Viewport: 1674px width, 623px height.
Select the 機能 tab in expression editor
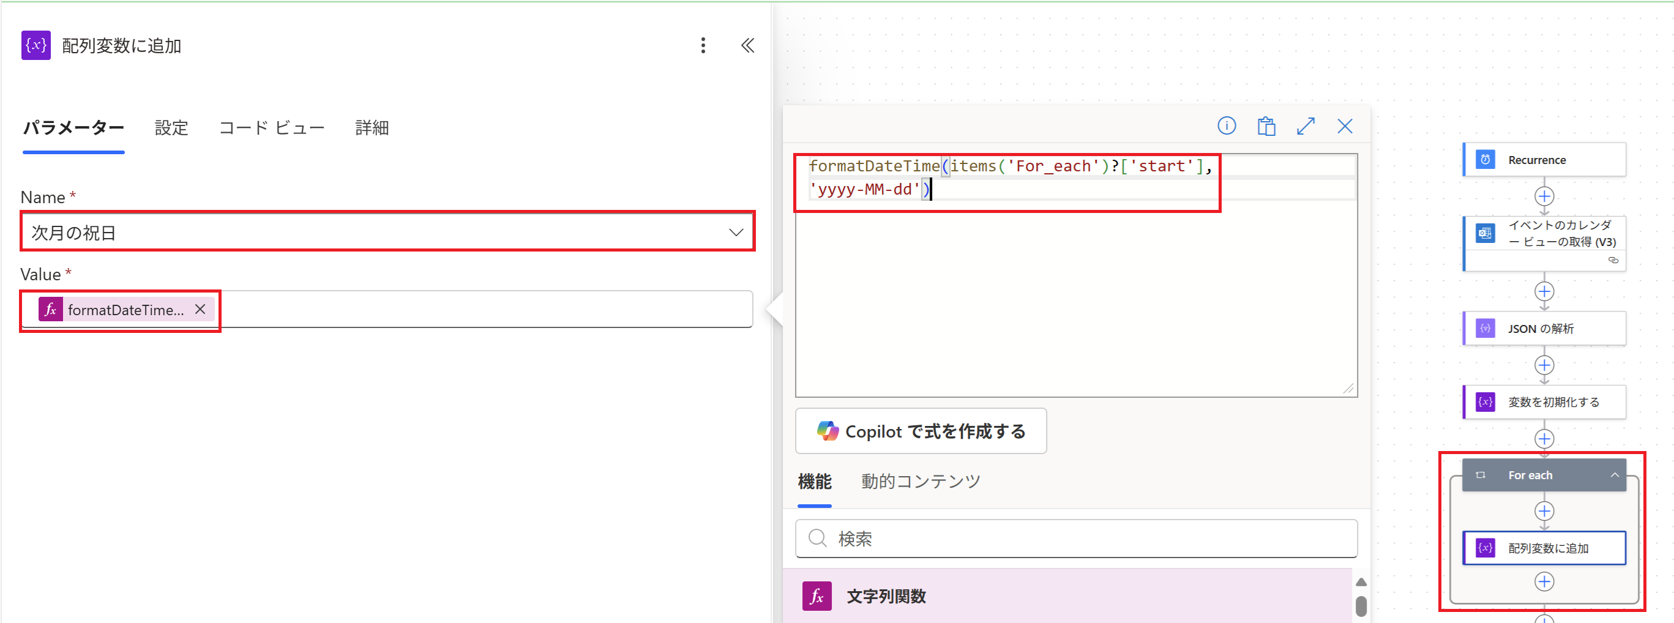point(814,482)
